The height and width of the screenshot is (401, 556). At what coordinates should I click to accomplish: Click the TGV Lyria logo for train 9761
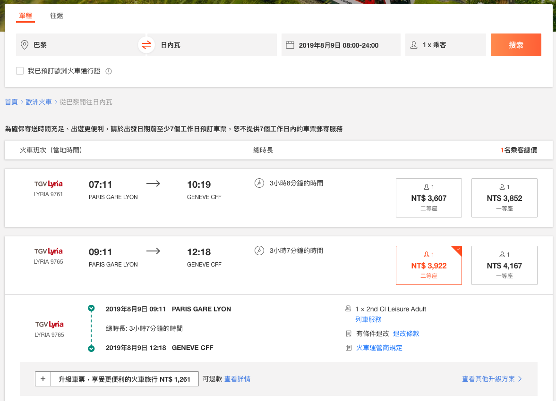[x=48, y=184]
